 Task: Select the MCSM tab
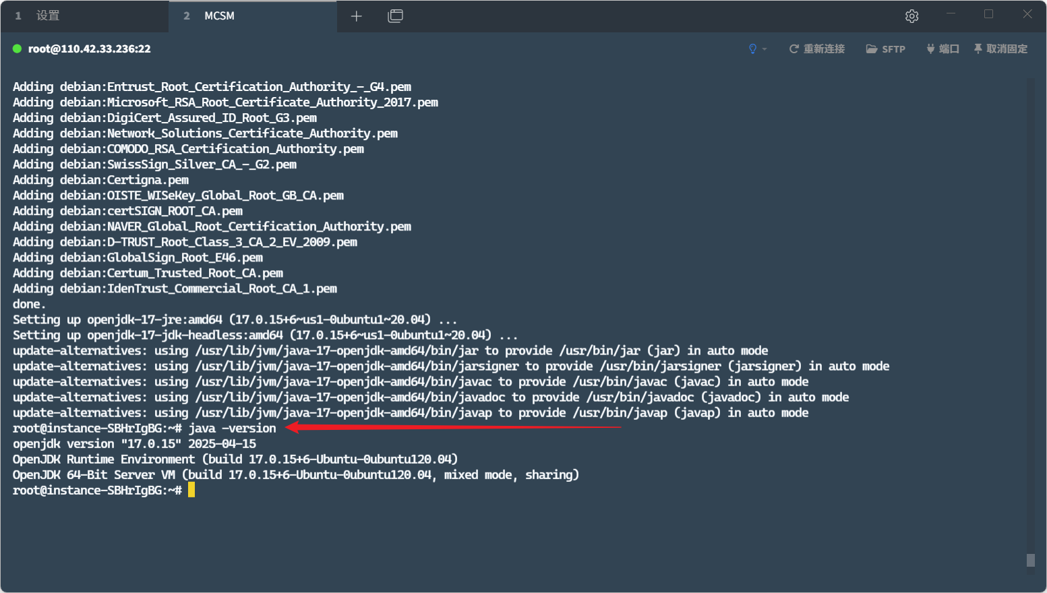coord(253,15)
